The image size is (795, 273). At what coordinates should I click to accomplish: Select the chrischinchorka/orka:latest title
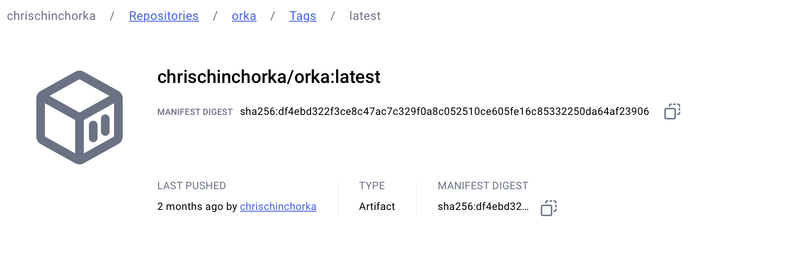click(269, 77)
